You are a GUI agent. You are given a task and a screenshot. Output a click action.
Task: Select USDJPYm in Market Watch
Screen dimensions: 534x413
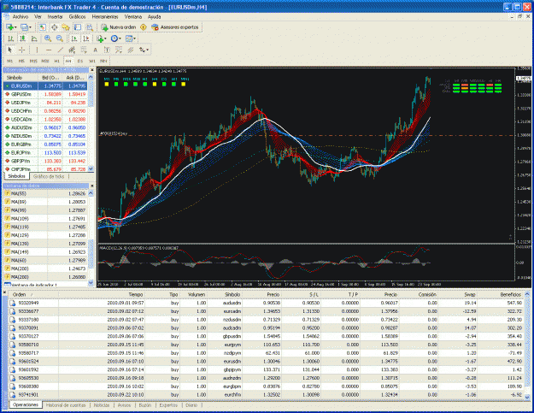coord(45,103)
